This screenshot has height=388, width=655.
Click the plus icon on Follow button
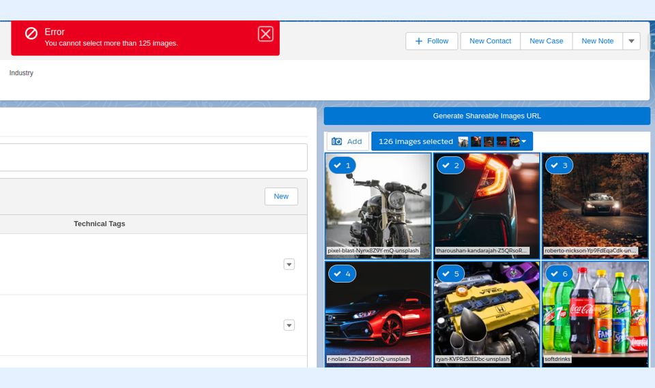pyautogui.click(x=419, y=41)
